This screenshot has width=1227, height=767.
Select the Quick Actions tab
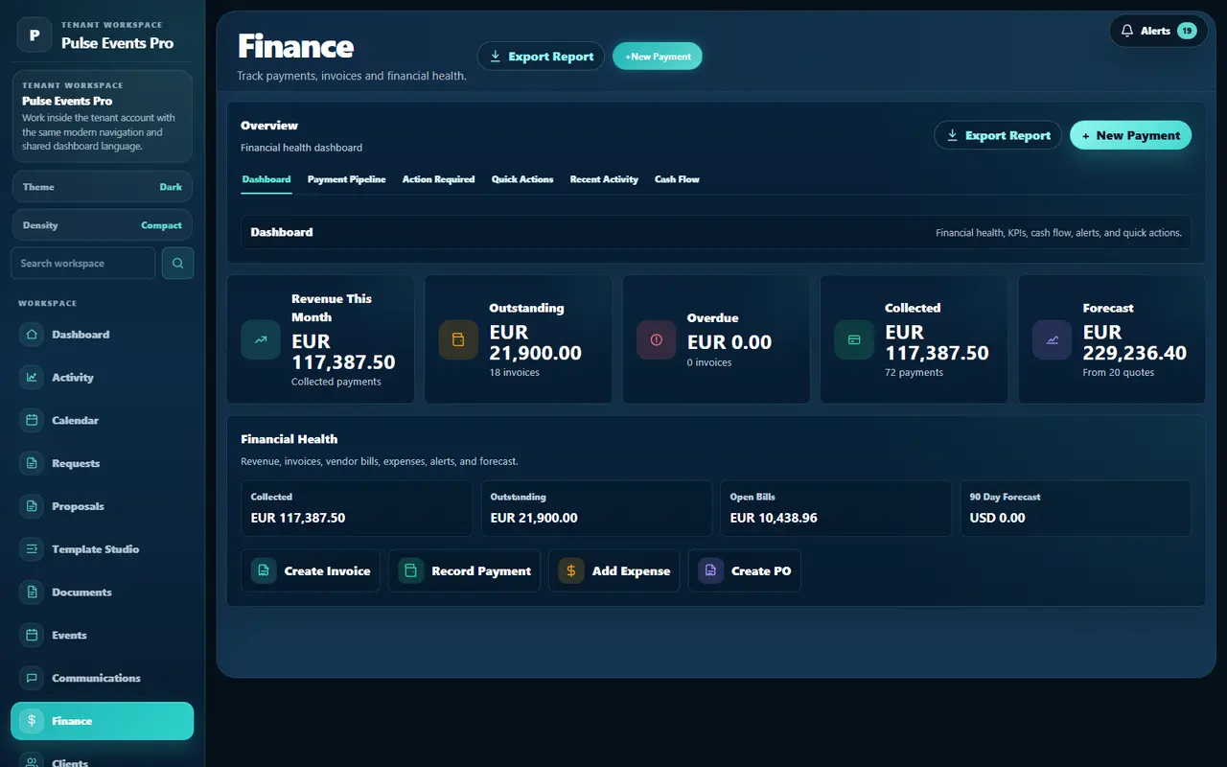(522, 179)
